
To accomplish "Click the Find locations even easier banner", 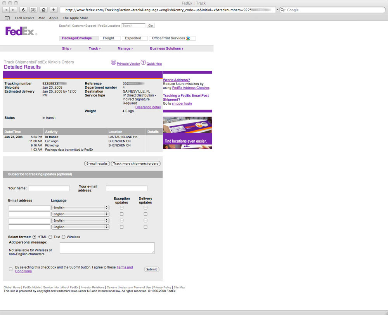I will (x=187, y=133).
